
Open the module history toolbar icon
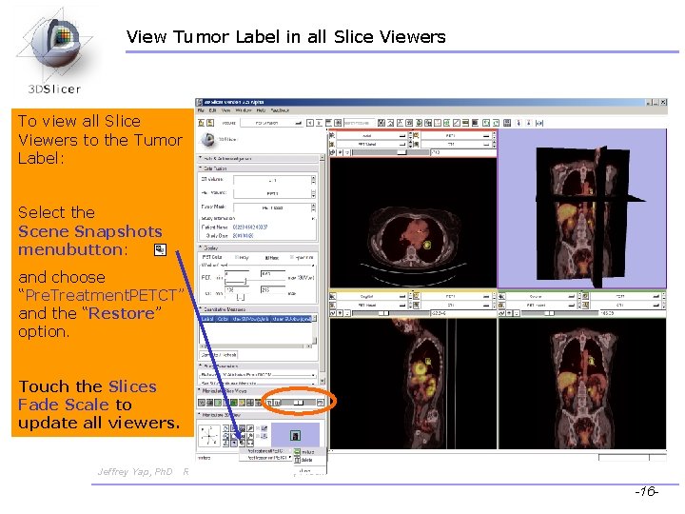[328, 123]
